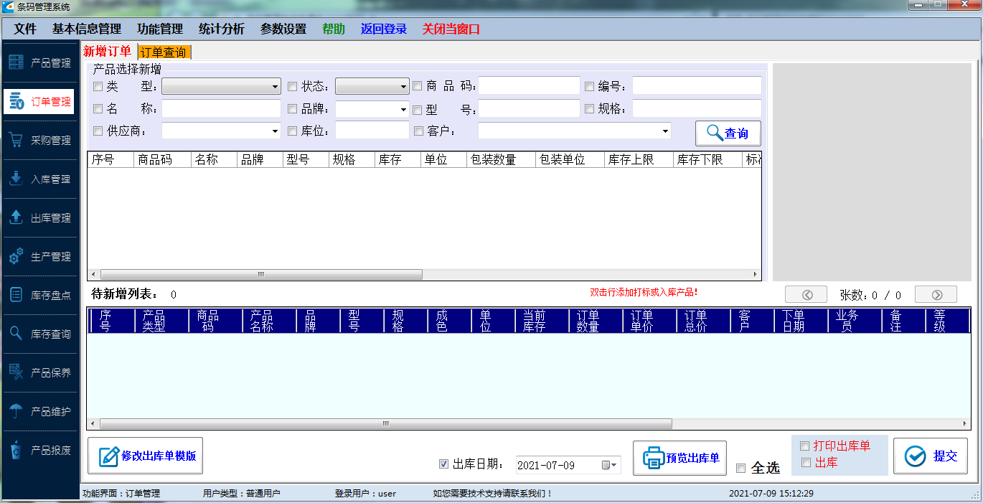Viewport: 983px width, 503px height.
Task: Click 返回登录 in the menu bar
Action: coord(384,29)
